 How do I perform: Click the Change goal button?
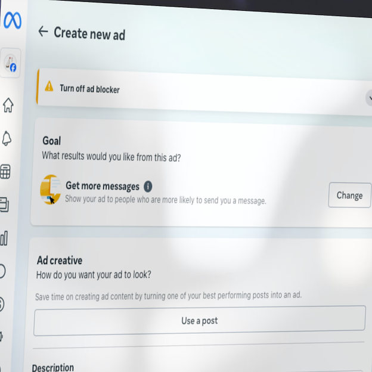coord(349,196)
